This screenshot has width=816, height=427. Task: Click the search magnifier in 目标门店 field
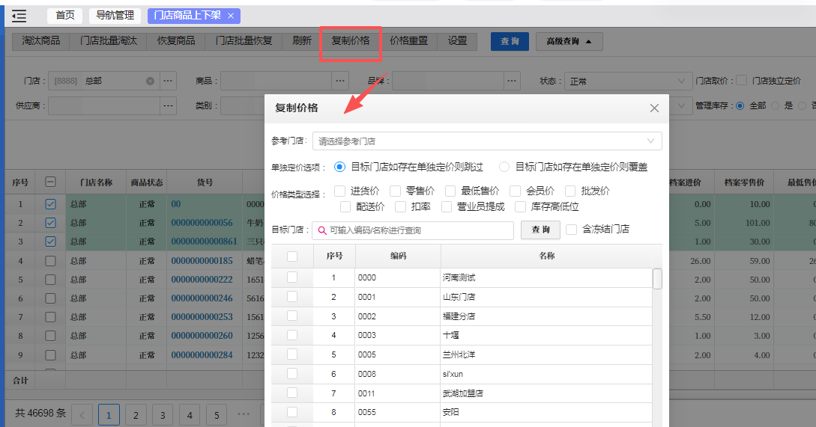[x=322, y=230]
